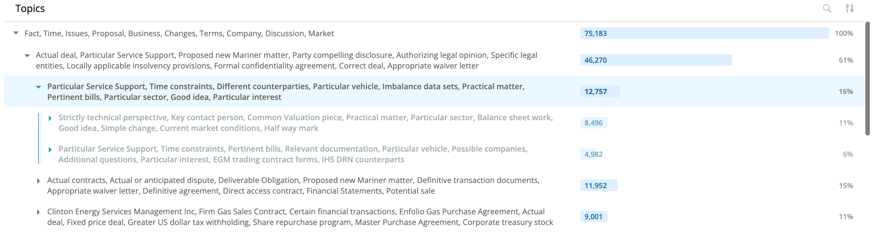The image size is (876, 236).
Task: Click the 75,183 count bar
Action: (x=704, y=33)
